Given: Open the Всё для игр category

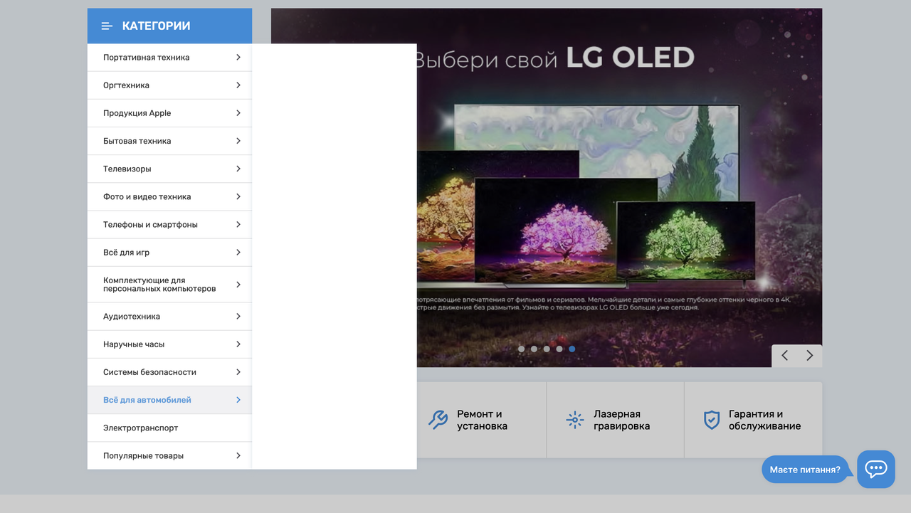Looking at the screenshot, I should click(x=169, y=252).
